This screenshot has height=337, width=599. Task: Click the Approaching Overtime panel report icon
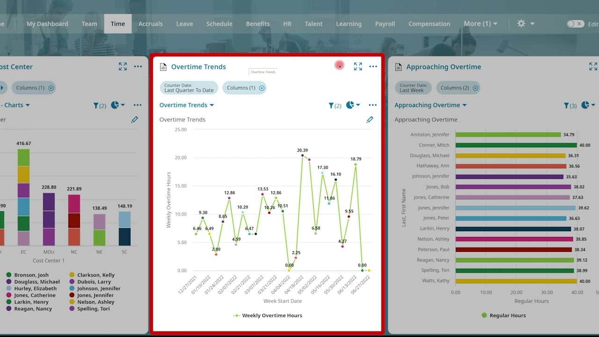[398, 67]
